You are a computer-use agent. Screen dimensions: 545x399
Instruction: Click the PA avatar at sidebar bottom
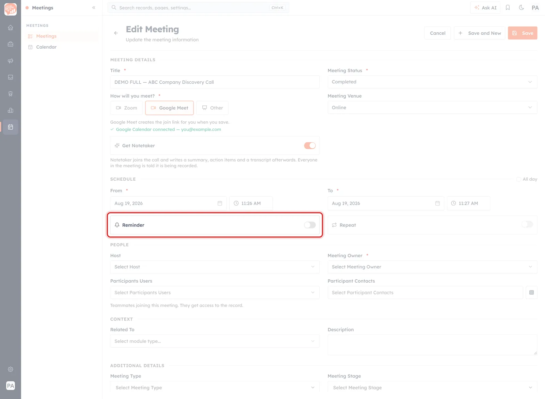11,386
